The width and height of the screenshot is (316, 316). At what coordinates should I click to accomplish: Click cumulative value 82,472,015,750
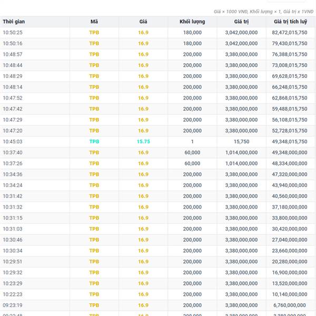[290, 33]
